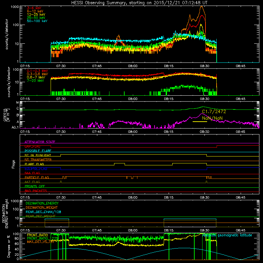Click the 12-25 keV legend entry
The image size is (263, 263).
(x=36, y=14)
